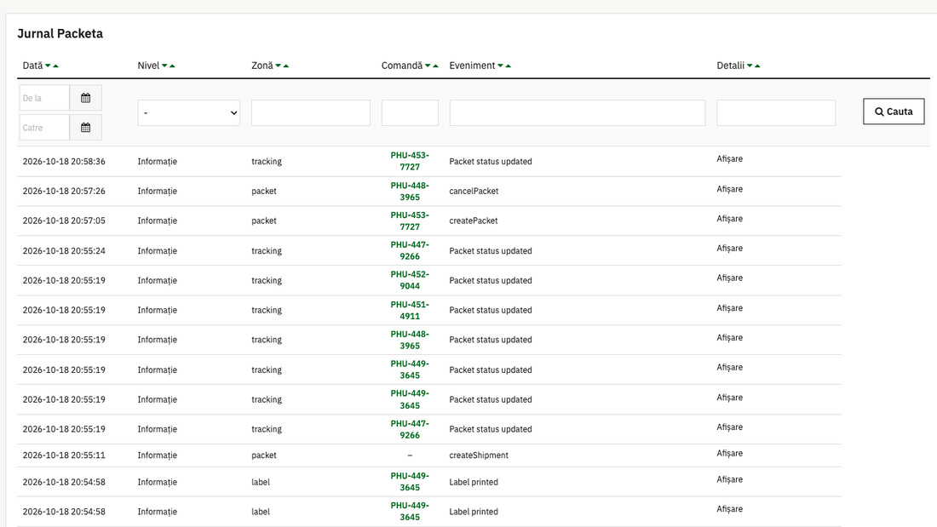Sort Dată column ascending arrow
This screenshot has width=937, height=527.
pyautogui.click(x=56, y=66)
